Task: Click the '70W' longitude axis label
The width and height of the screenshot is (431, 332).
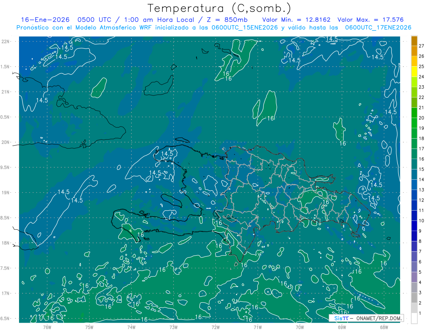Action: pos(300,327)
